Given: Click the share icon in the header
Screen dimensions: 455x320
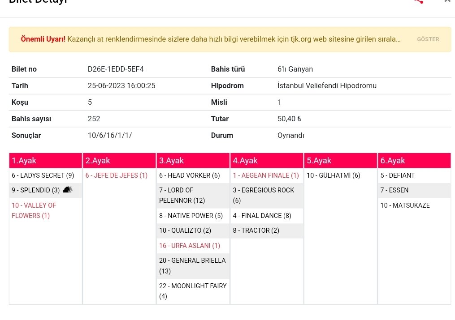Looking at the screenshot, I should click(x=419, y=1).
